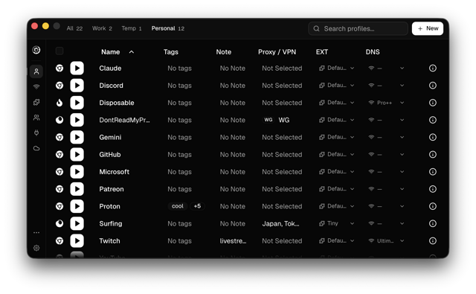Open the Pro++ DNS dropdown for Disposable
Image resolution: width=476 pixels, height=294 pixels.
coord(386,103)
